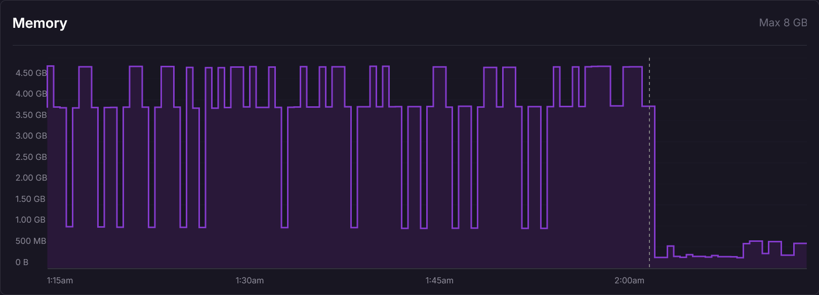Click the dashed vertical deployment marker line

tap(649, 162)
